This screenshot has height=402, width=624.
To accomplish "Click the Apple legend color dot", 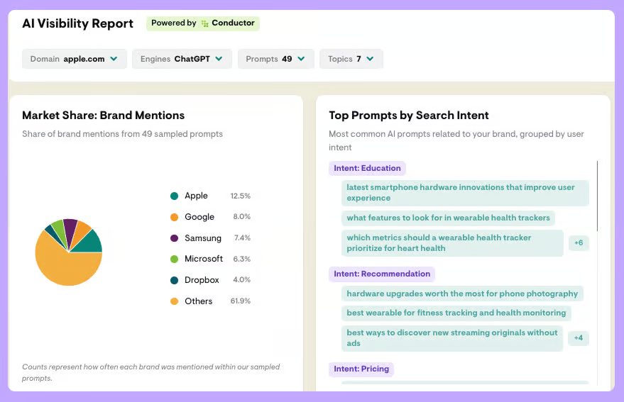I will pos(174,196).
